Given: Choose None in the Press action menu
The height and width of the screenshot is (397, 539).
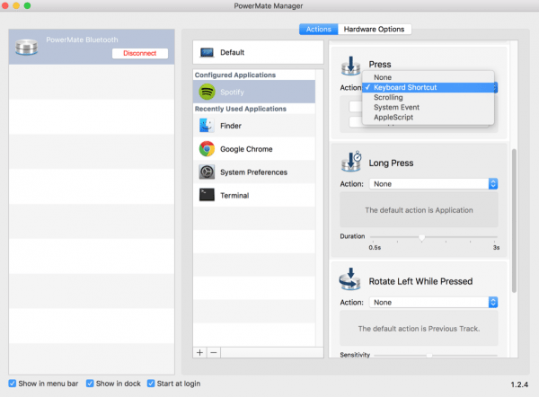Looking at the screenshot, I should pos(428,77).
